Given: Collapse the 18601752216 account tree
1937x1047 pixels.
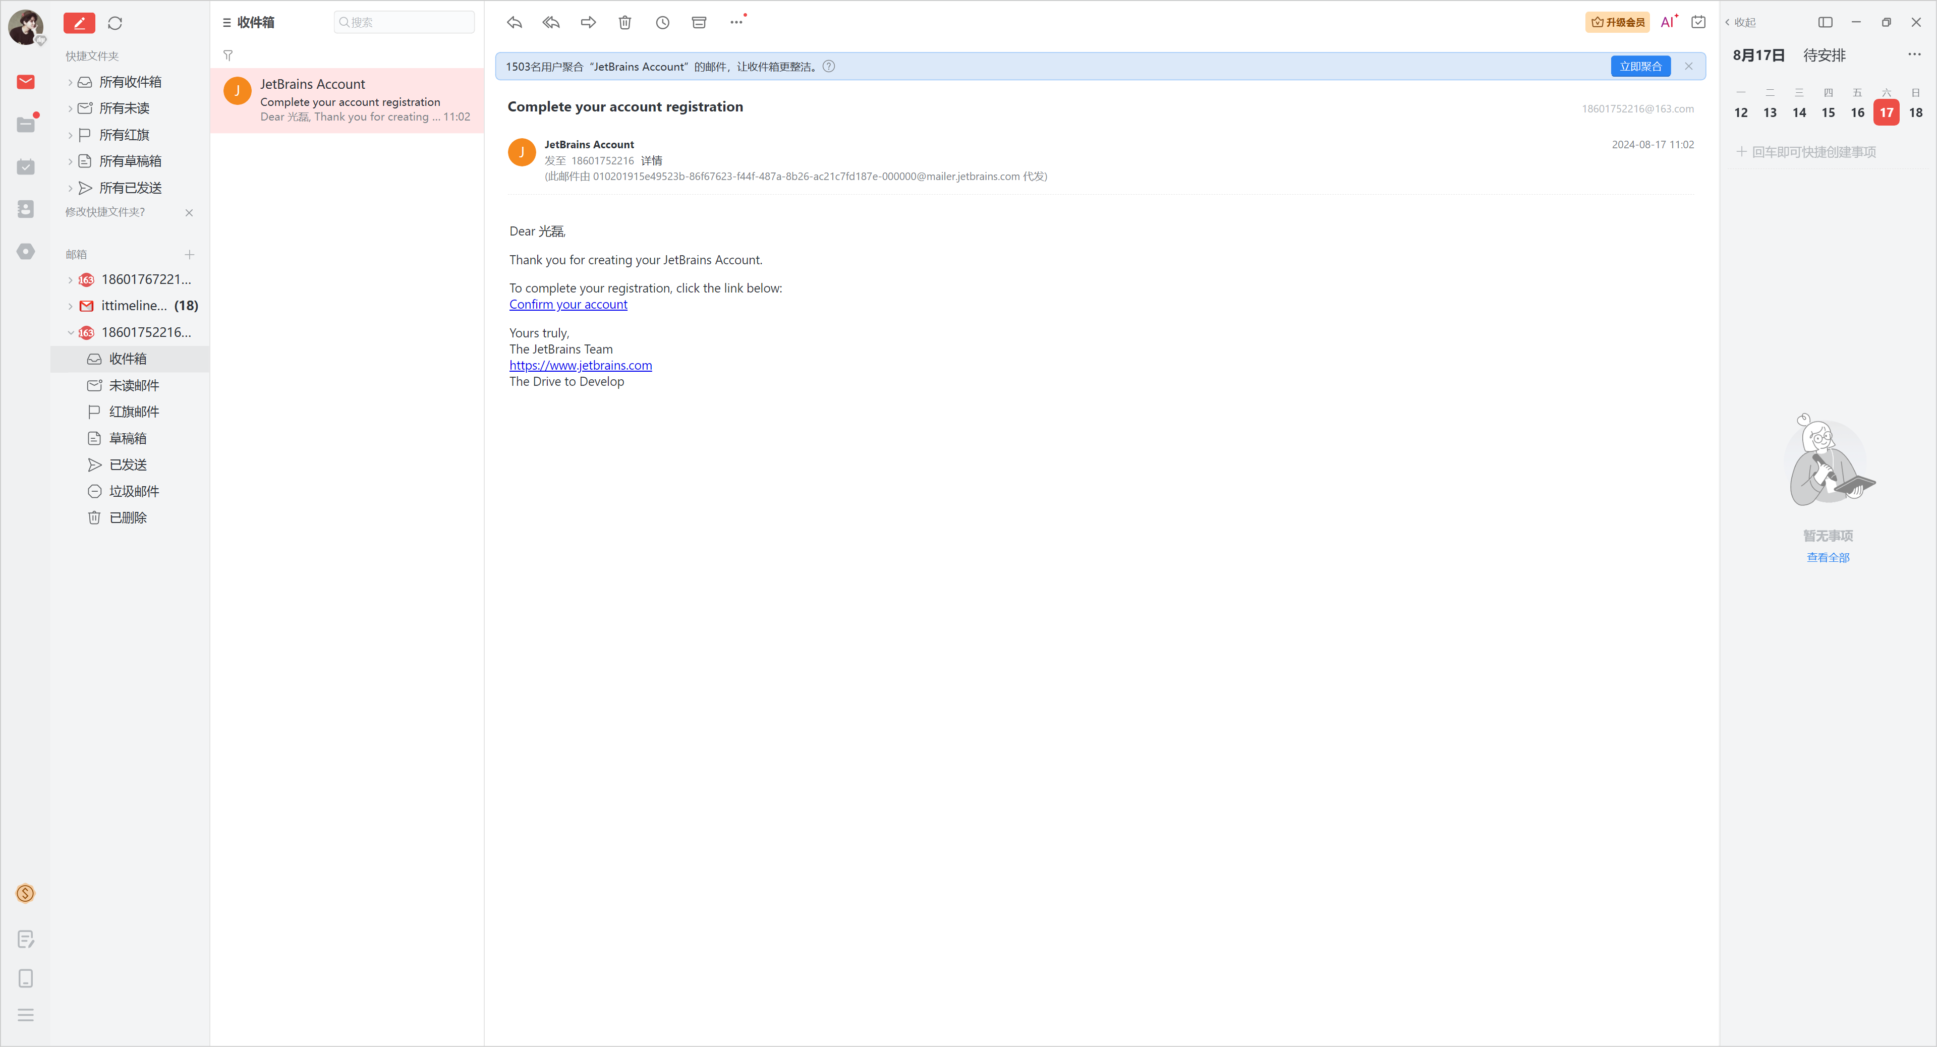Looking at the screenshot, I should [x=71, y=332].
